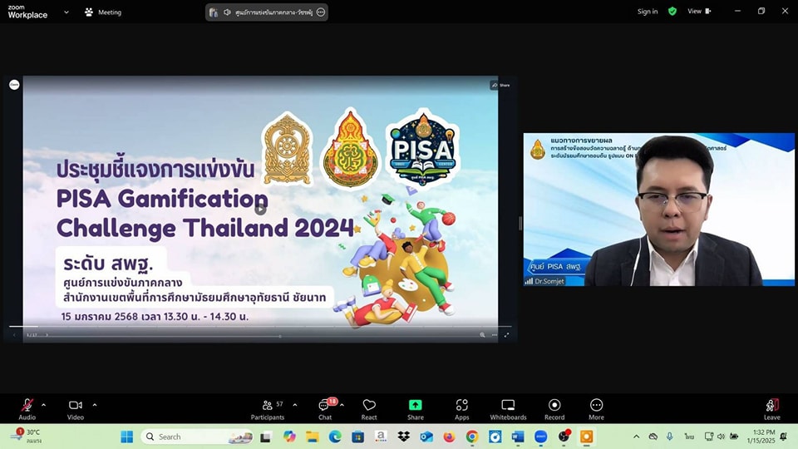The height and width of the screenshot is (449, 798).
Task: Open the weather widget showing 30°C
Action: [x=26, y=437]
